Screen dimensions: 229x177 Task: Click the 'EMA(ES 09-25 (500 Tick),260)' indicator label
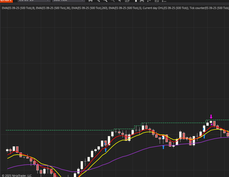(x=90, y=8)
